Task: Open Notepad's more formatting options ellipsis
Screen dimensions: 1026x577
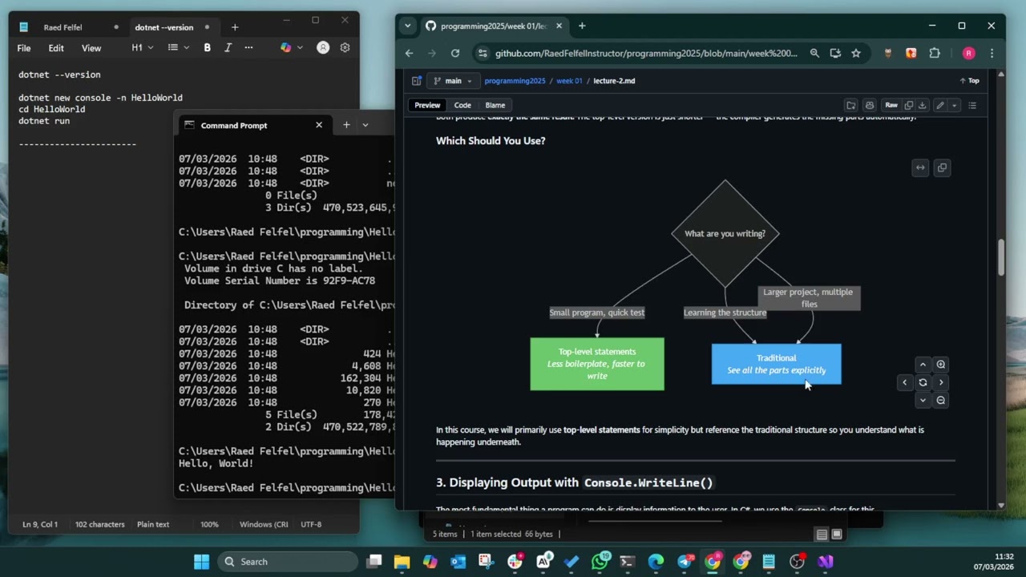Action: click(248, 48)
